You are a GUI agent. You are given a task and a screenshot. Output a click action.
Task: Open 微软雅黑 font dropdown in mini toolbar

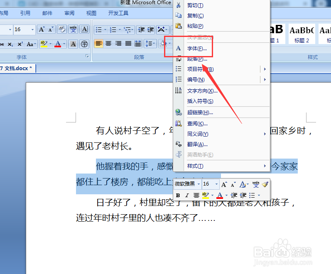coord(199,184)
